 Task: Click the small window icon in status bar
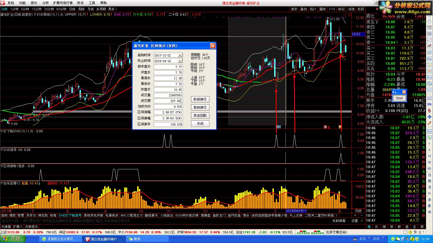point(405,232)
